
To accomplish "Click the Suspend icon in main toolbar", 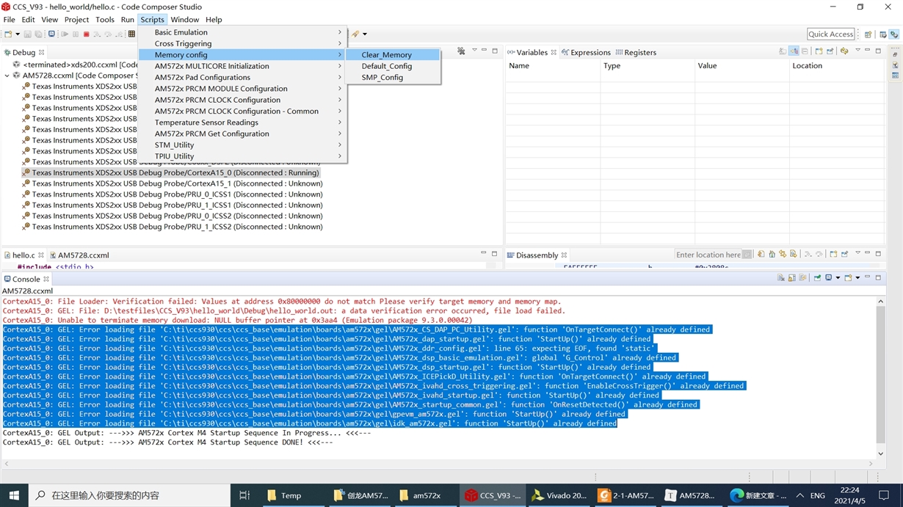I will 76,34.
